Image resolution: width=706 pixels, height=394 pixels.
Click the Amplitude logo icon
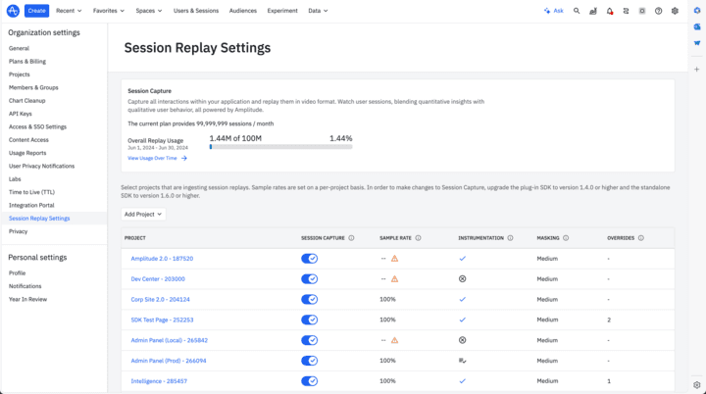pyautogui.click(x=11, y=11)
